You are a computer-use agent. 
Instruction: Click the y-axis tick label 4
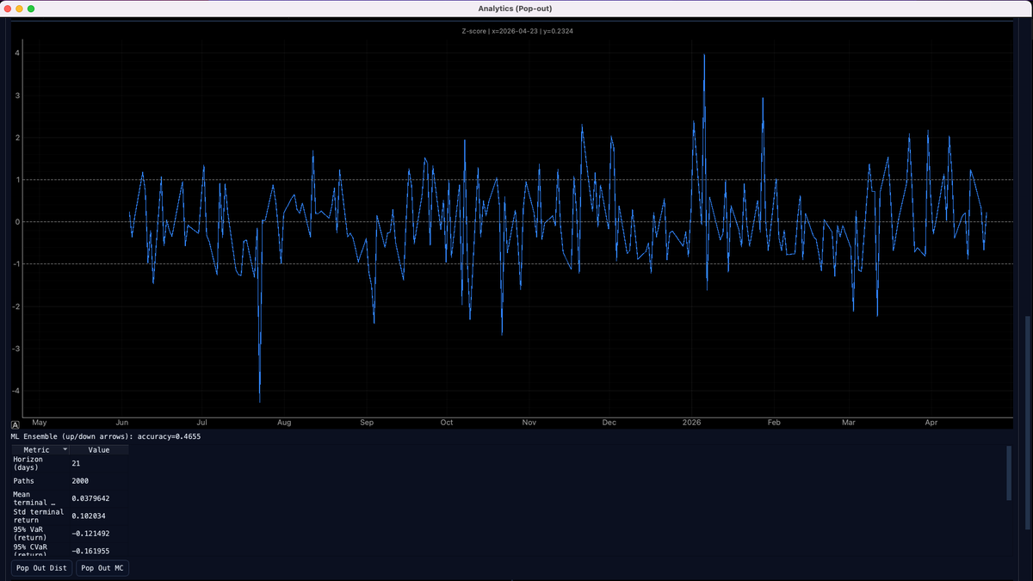pos(17,53)
